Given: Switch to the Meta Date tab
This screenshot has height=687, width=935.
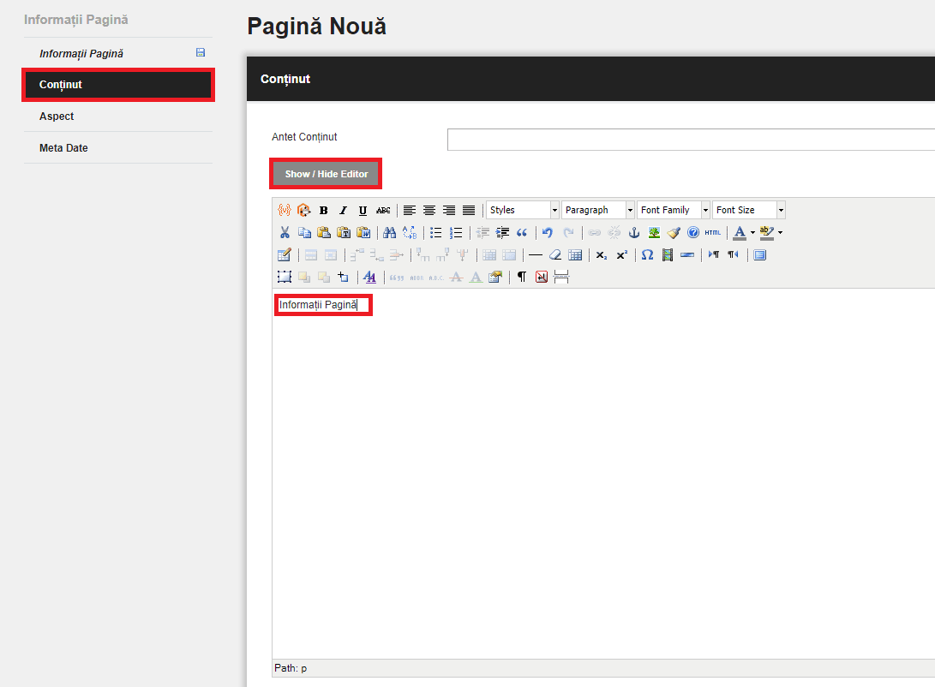Looking at the screenshot, I should [x=118, y=148].
